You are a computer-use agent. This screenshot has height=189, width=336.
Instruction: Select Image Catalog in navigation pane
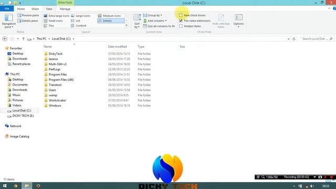coord(19,136)
